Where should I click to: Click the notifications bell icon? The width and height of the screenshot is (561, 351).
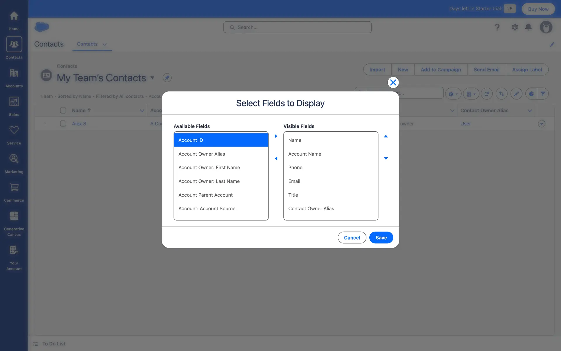click(x=528, y=27)
